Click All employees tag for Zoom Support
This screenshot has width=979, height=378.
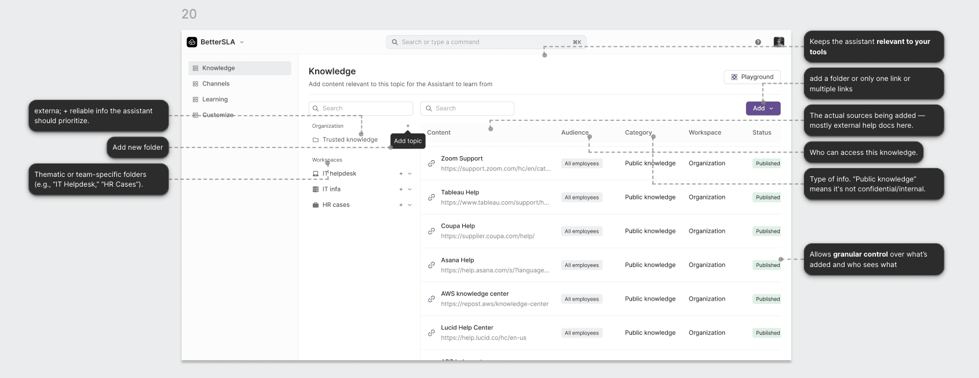point(582,164)
